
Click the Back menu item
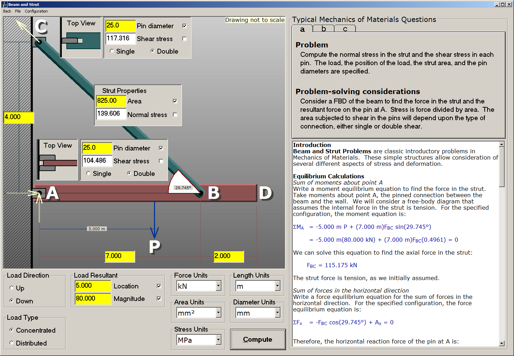click(7, 11)
